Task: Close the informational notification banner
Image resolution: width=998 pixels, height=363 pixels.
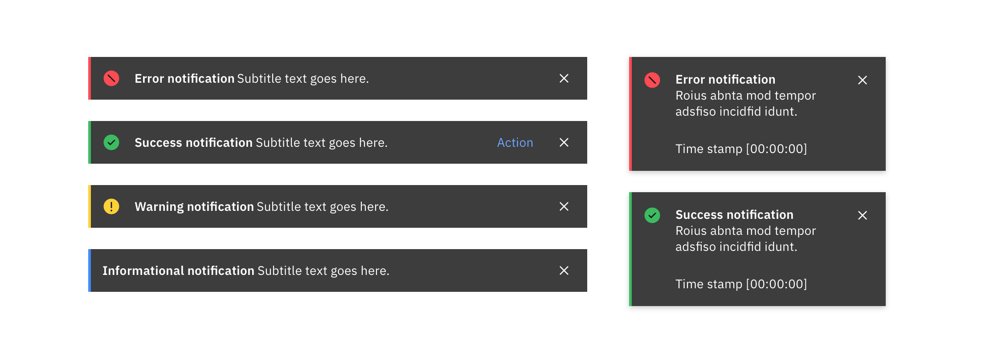Action: tap(564, 270)
